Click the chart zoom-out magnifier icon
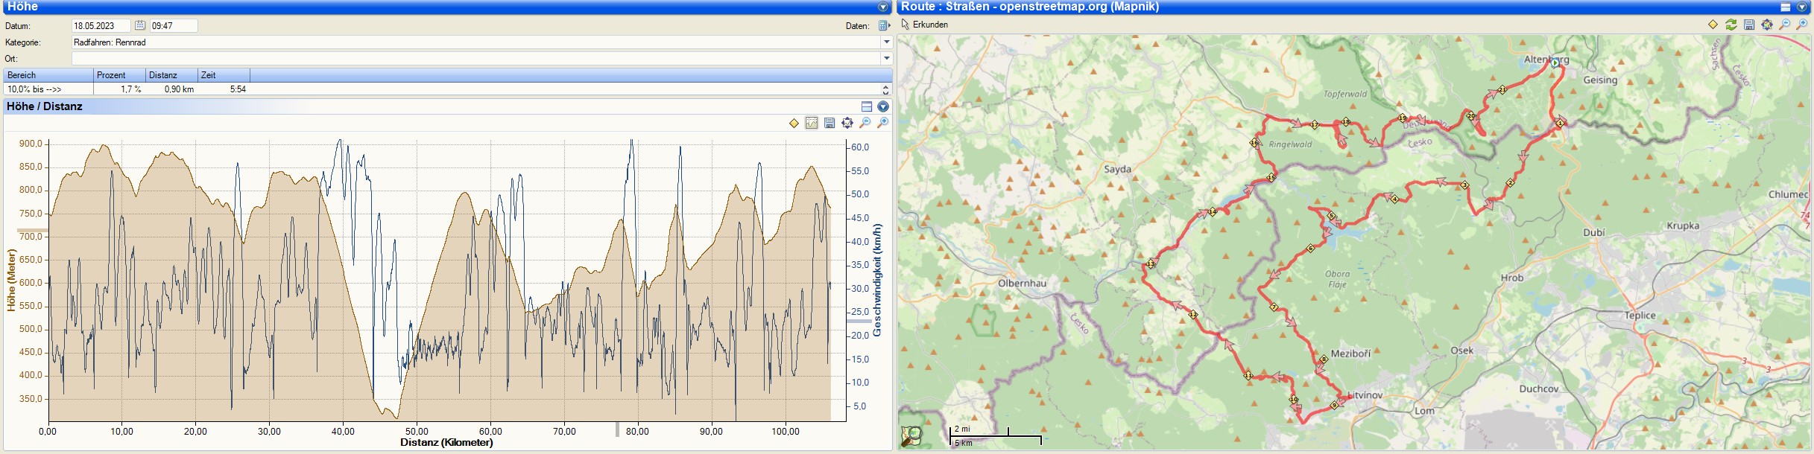This screenshot has width=1814, height=454. (865, 123)
